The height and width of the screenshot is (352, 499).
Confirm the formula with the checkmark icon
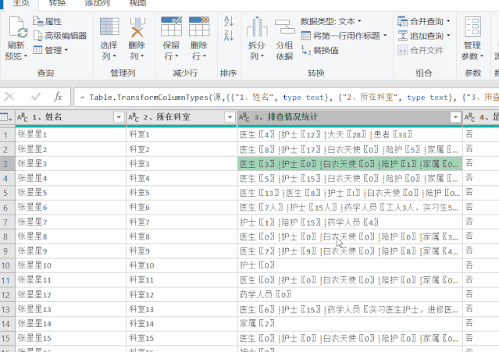(x=36, y=96)
